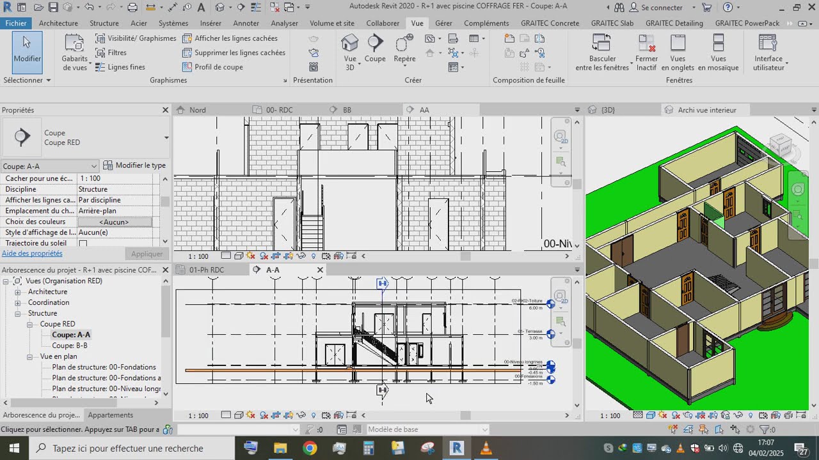Open the Collaborer ribbon tab
This screenshot has height=460, width=819.
[383, 23]
